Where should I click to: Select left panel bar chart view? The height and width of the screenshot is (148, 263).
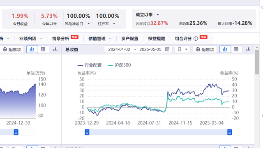point(32,49)
